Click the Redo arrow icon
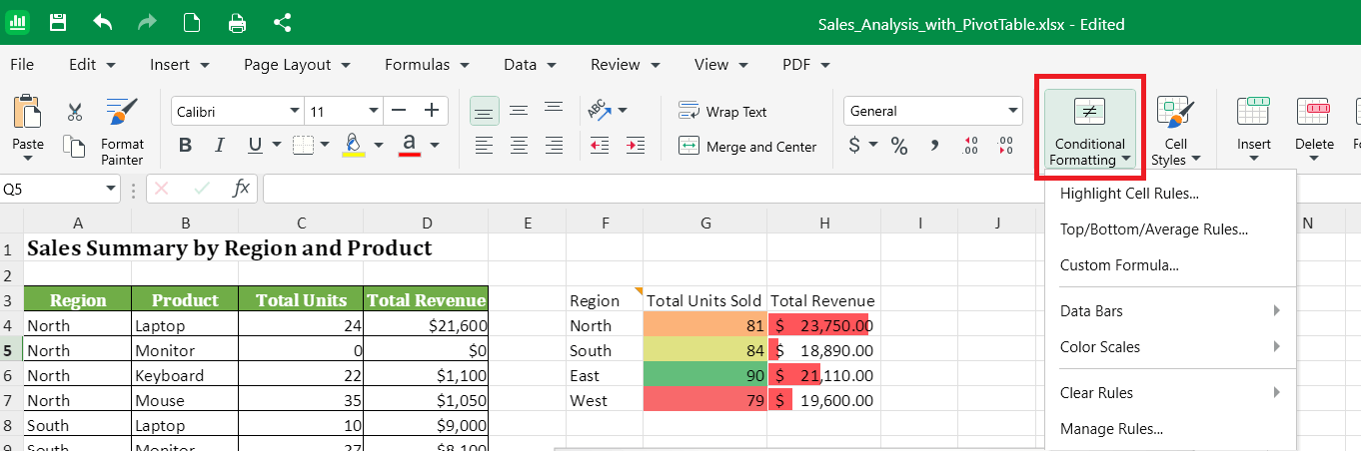 tap(147, 22)
